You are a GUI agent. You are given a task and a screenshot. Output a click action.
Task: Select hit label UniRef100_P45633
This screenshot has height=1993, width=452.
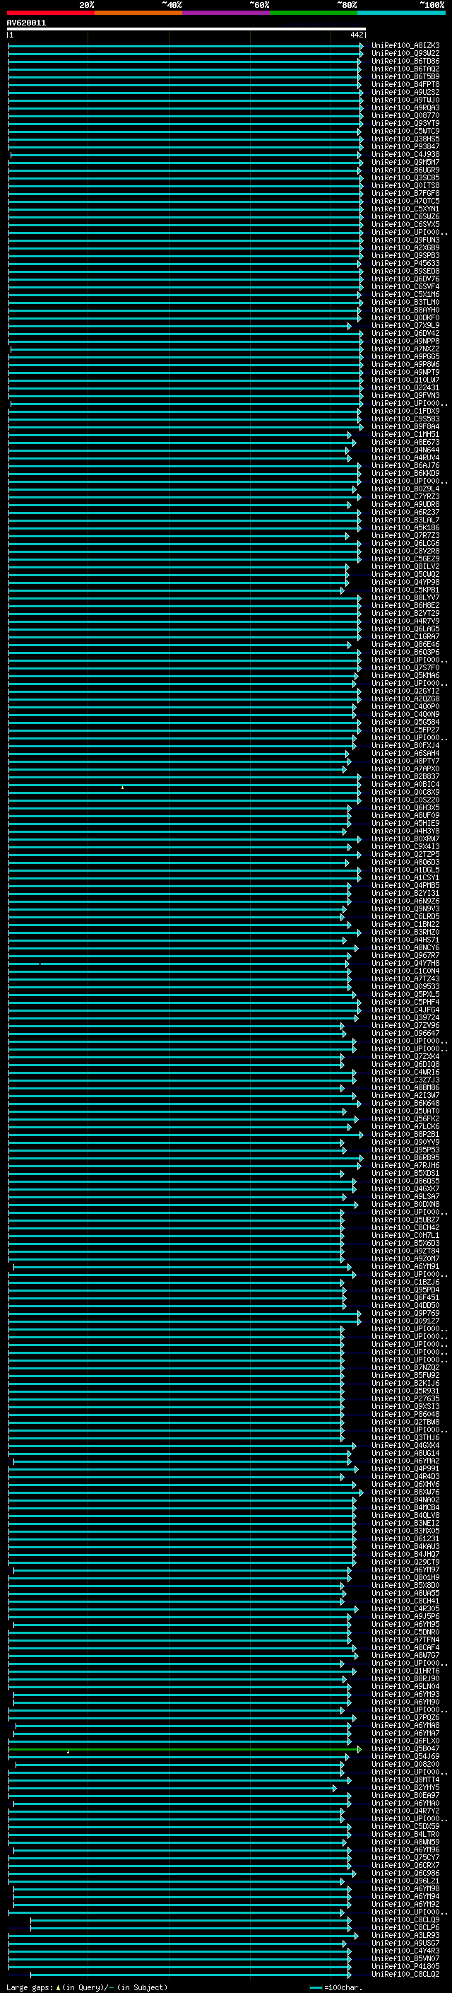point(405,264)
